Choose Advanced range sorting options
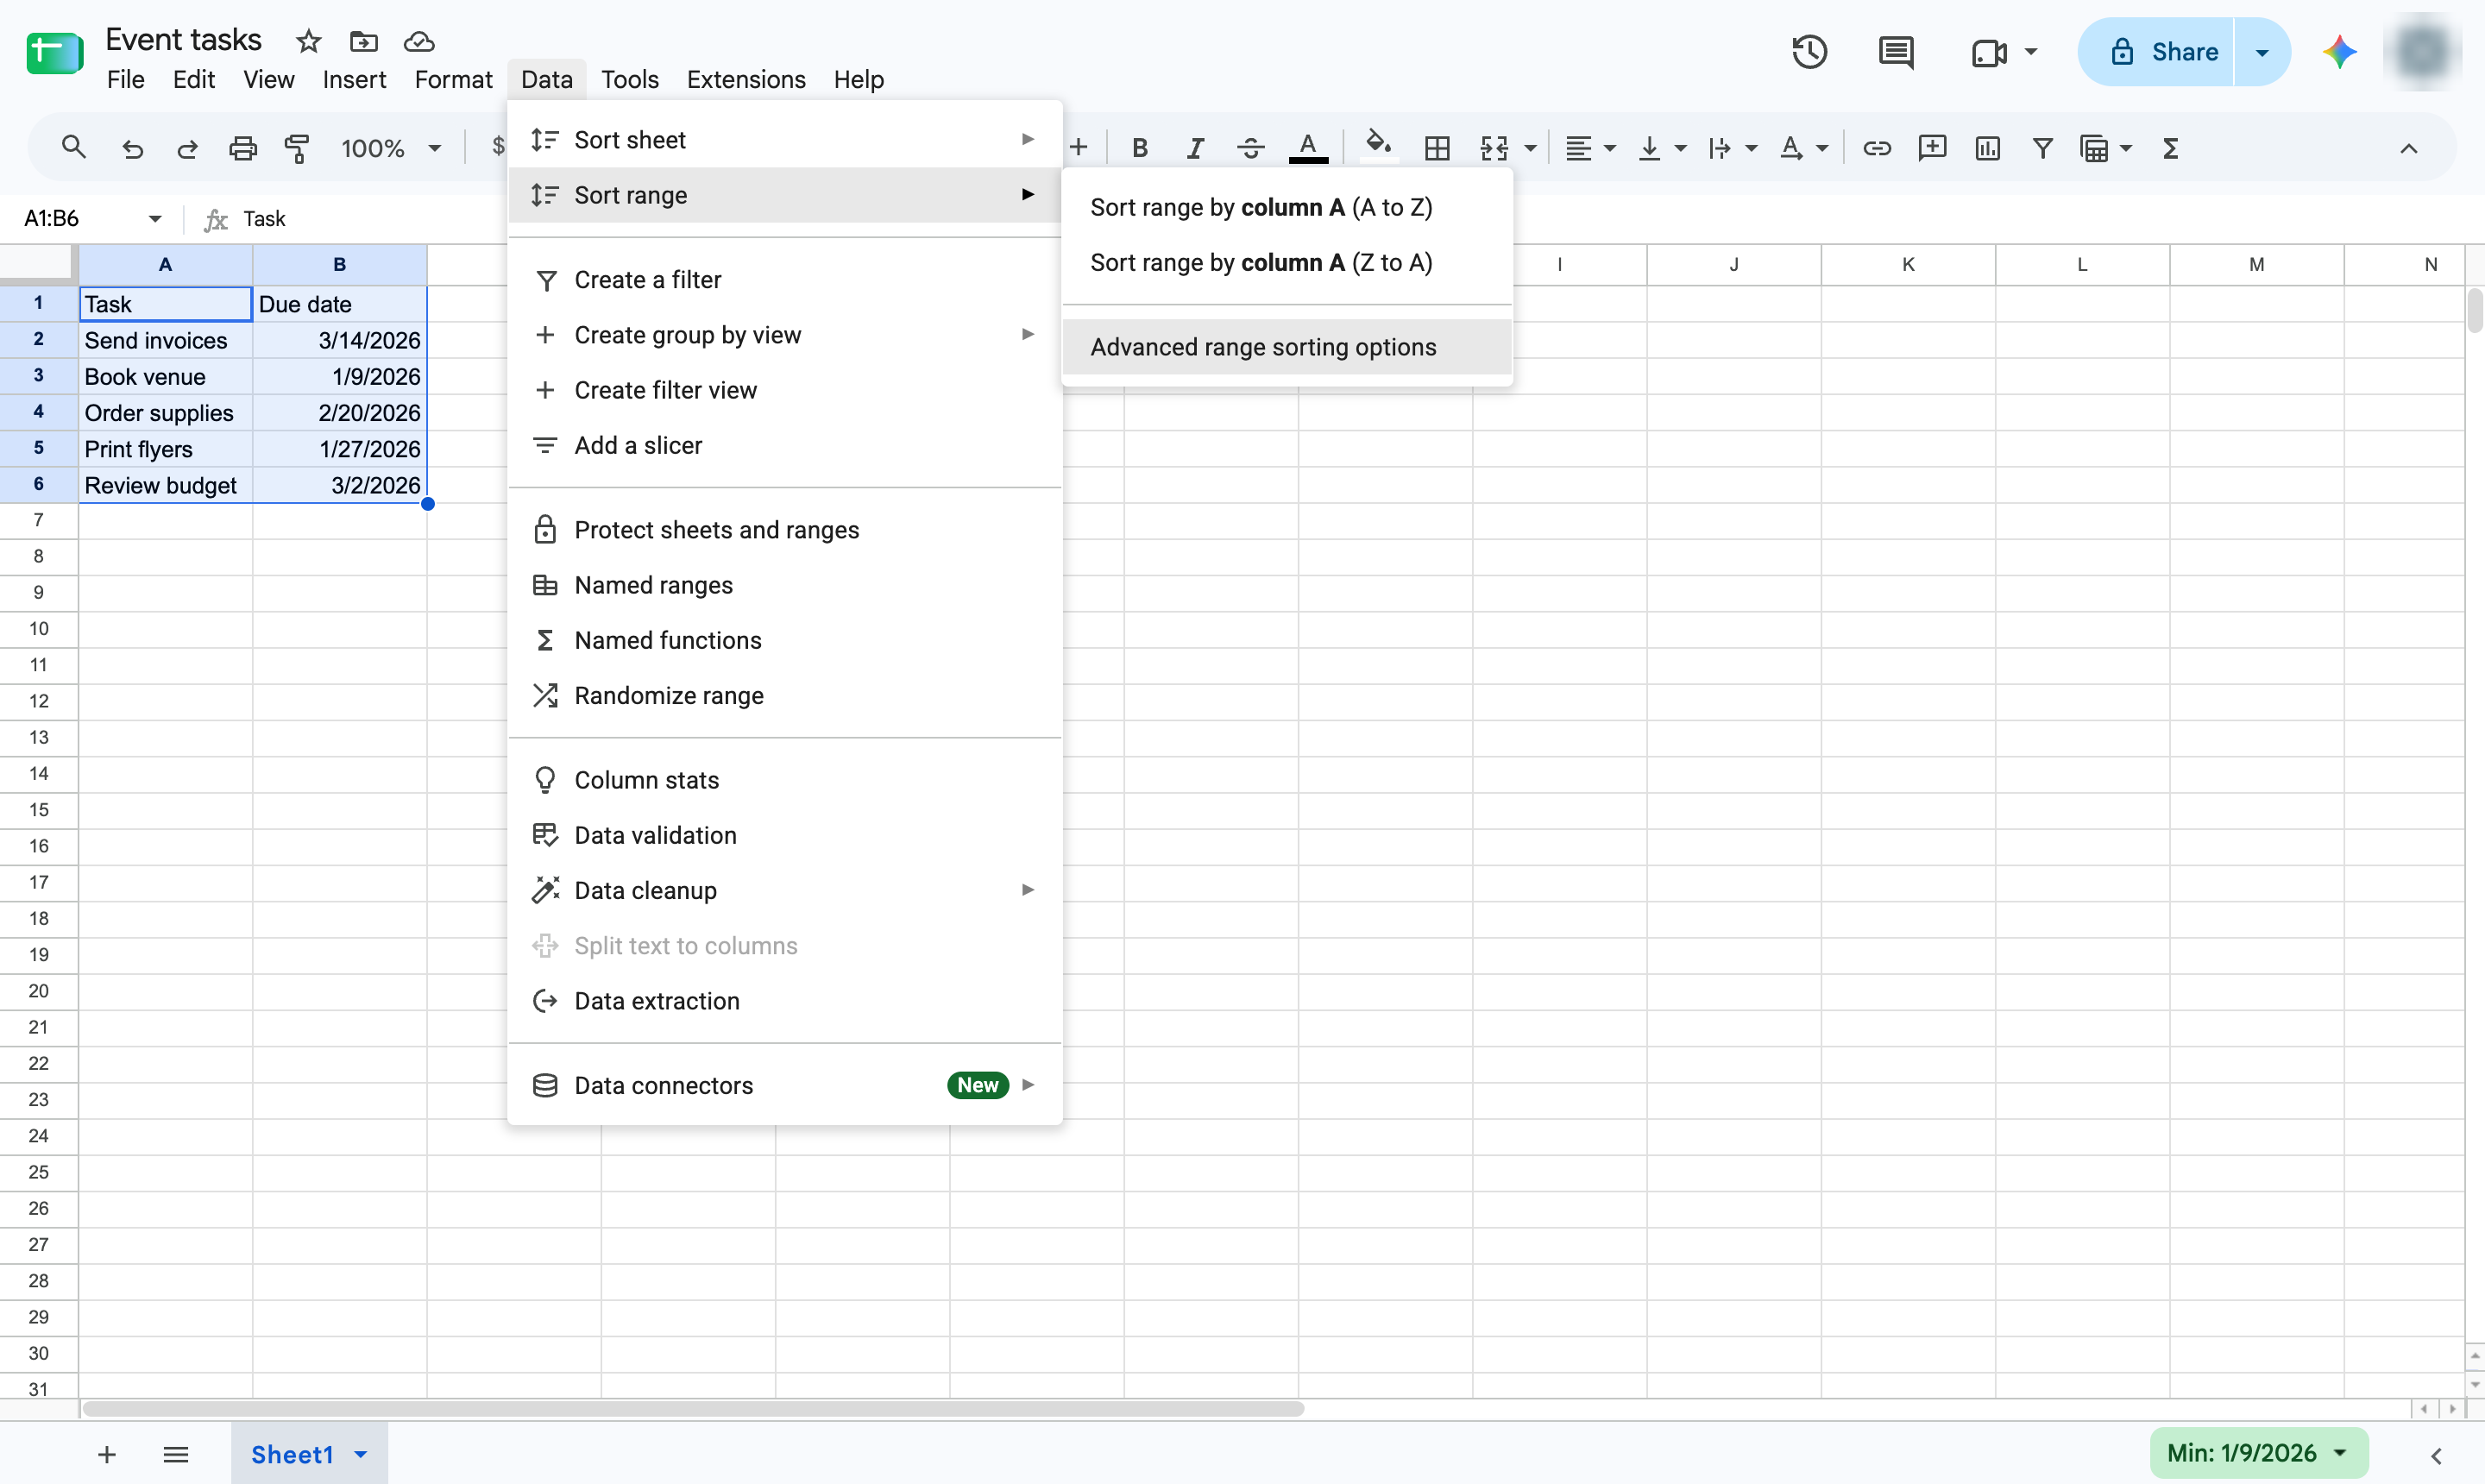2485x1484 pixels. [x=1287, y=347]
